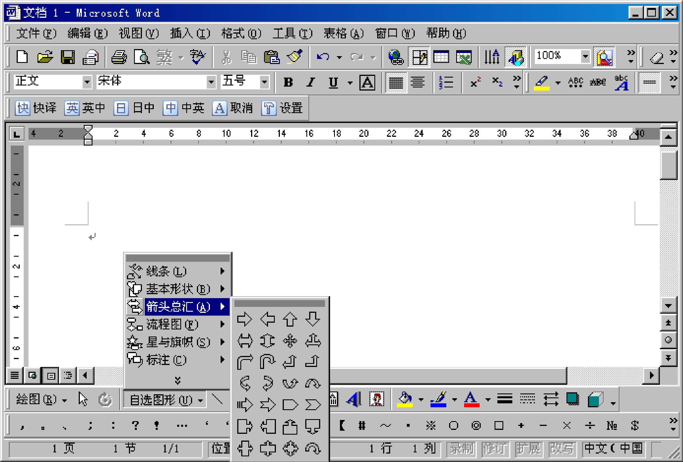Insert a table using table icon
683x462 pixels.
point(441,57)
